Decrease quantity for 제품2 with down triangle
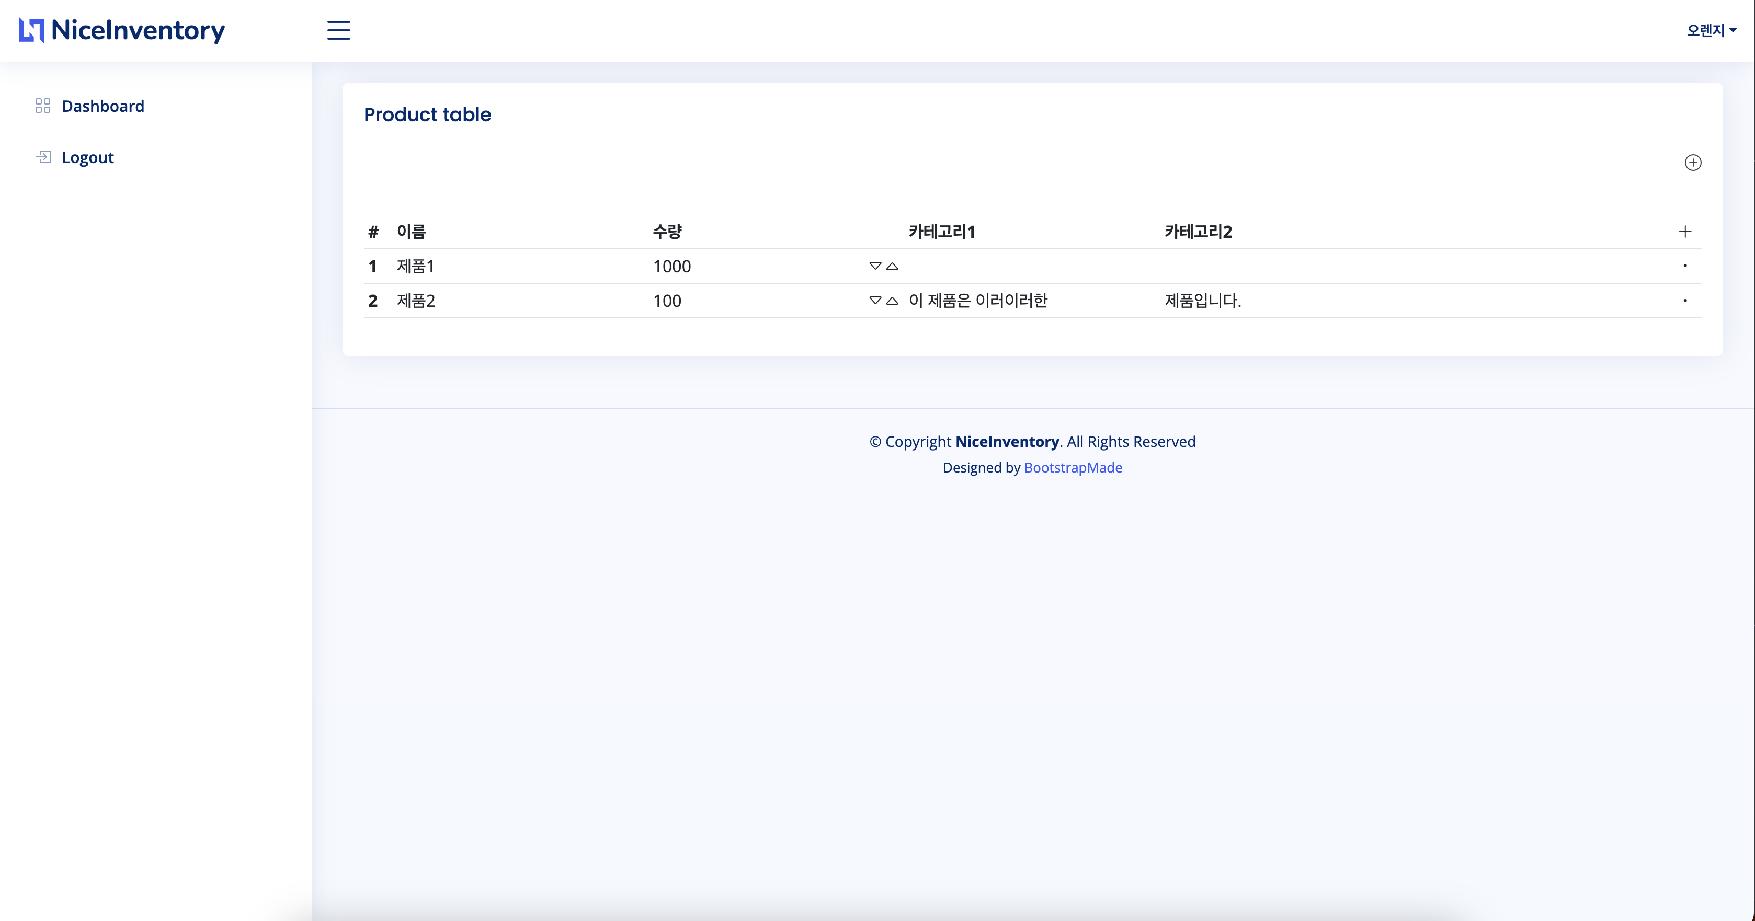Viewport: 1755px width, 921px height. (x=875, y=301)
